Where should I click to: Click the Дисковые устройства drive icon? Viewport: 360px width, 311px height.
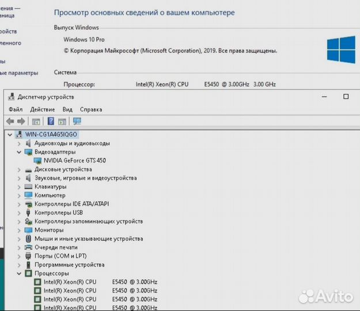point(28,170)
